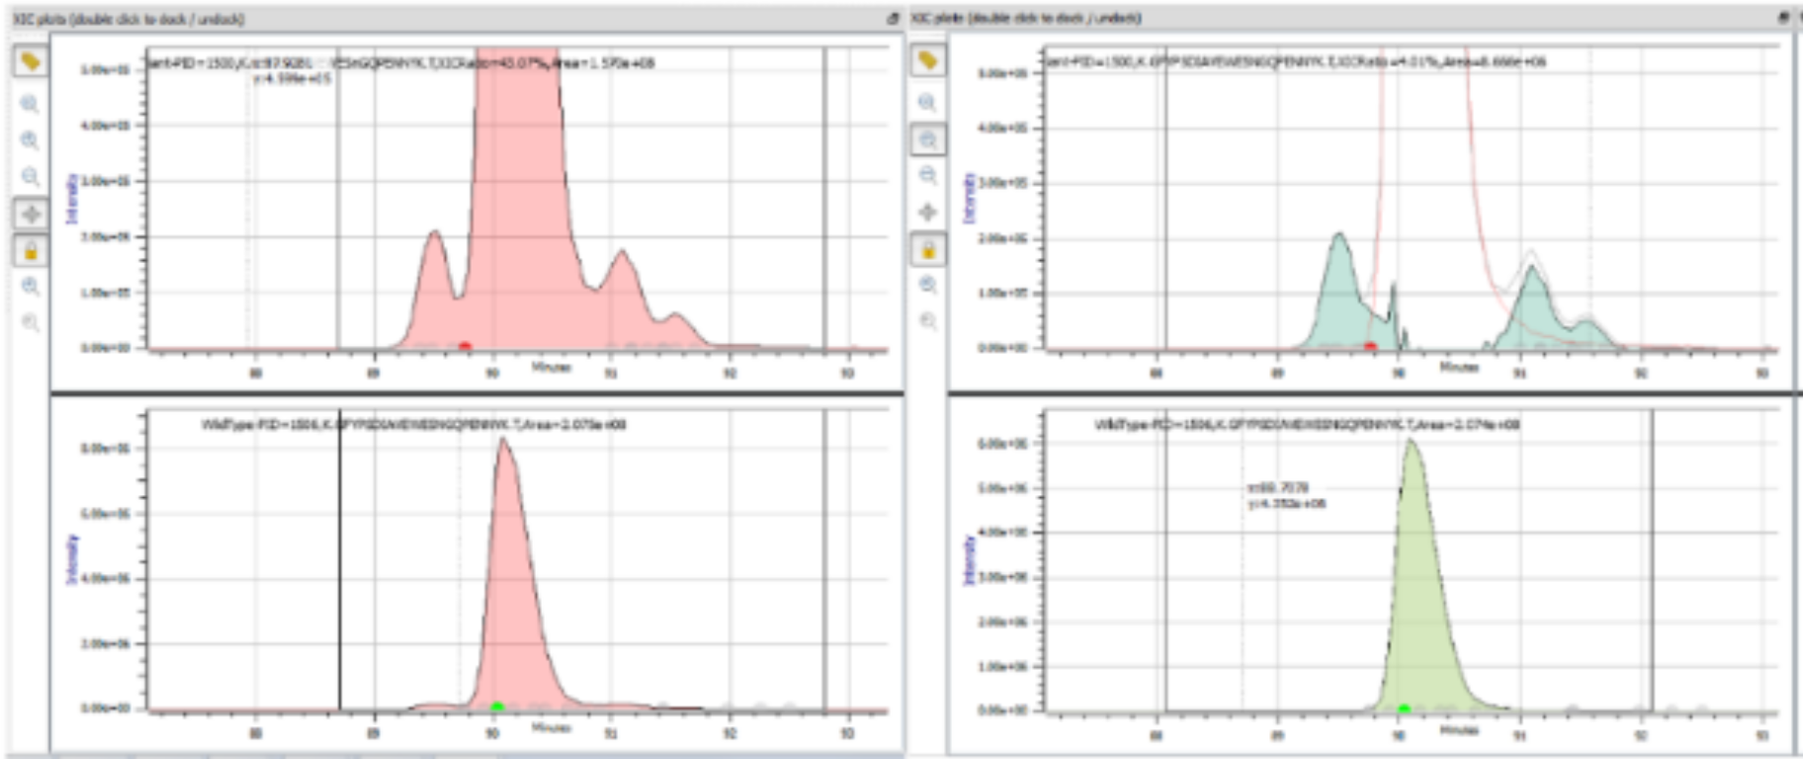Toggle the label tag icon in right XIC panel
The width and height of the screenshot is (1803, 759).
point(927,60)
